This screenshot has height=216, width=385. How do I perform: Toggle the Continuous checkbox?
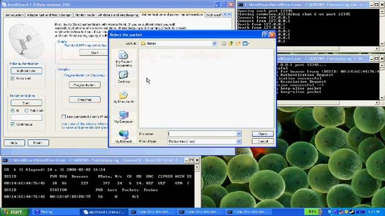coord(13,124)
